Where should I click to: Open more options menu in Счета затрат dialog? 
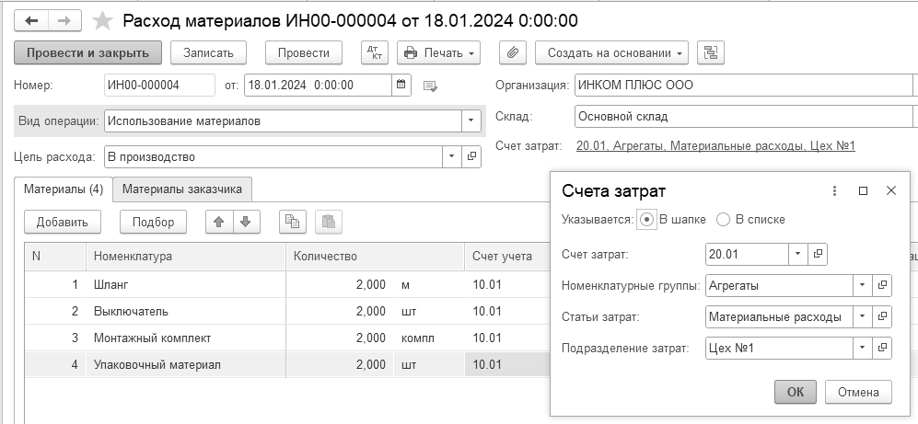click(834, 190)
